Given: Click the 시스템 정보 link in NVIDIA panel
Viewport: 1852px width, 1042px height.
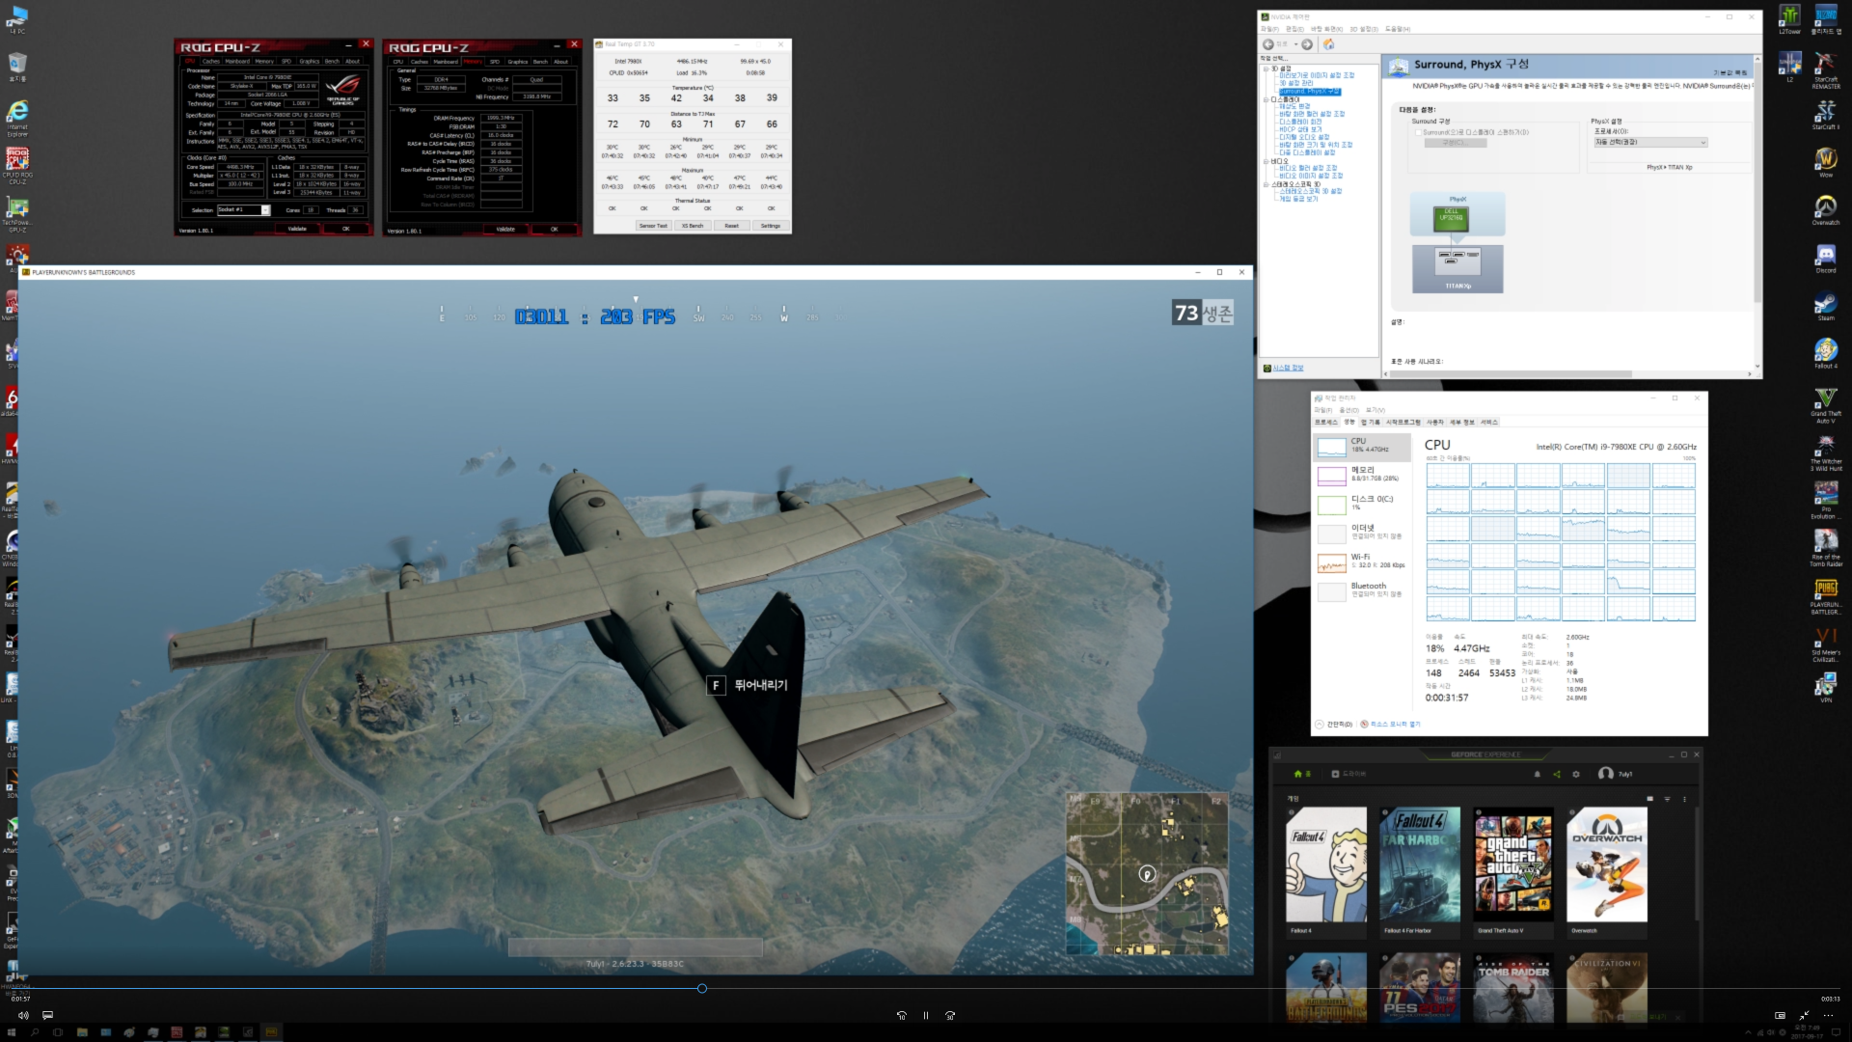Looking at the screenshot, I should [1287, 368].
